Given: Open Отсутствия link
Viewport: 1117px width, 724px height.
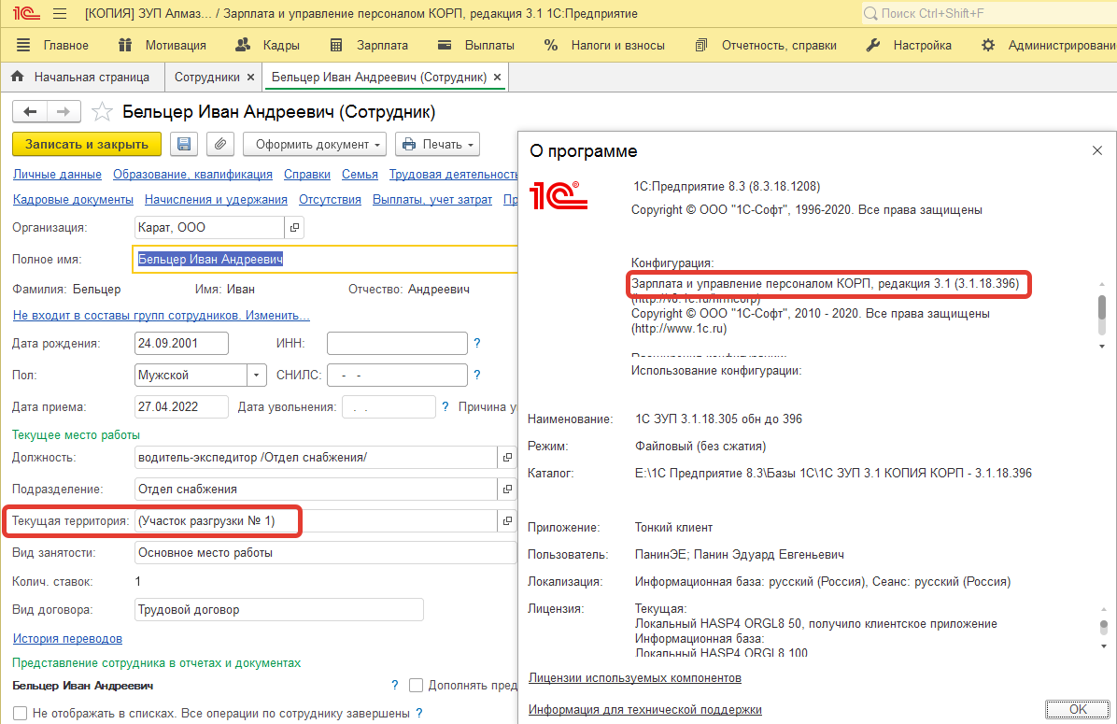Looking at the screenshot, I should [330, 200].
